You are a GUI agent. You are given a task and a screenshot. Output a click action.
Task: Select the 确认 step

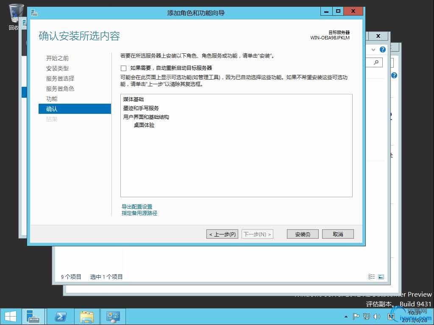click(75, 109)
